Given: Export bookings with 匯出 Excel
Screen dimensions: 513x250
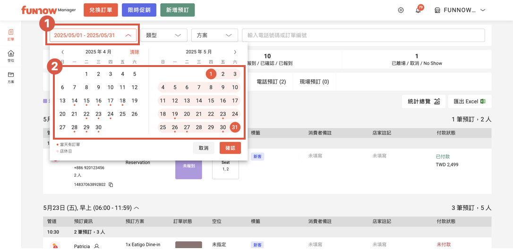Looking at the screenshot, I should pos(469,101).
